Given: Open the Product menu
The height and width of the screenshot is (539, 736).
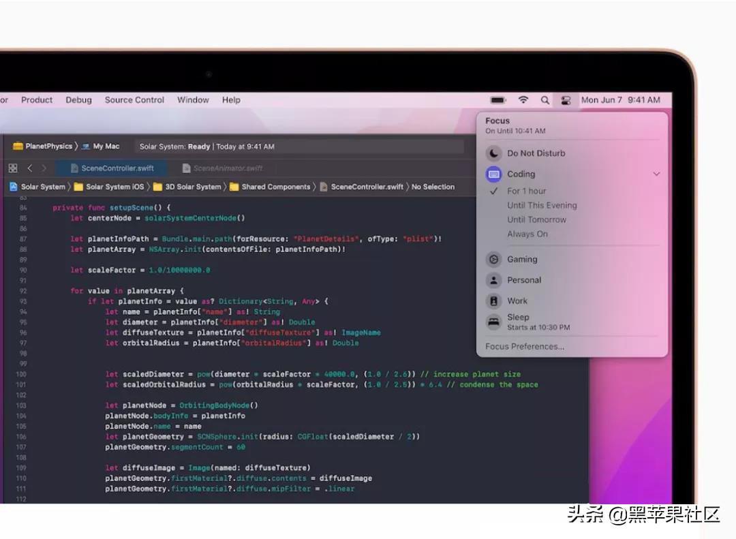Looking at the screenshot, I should [37, 100].
